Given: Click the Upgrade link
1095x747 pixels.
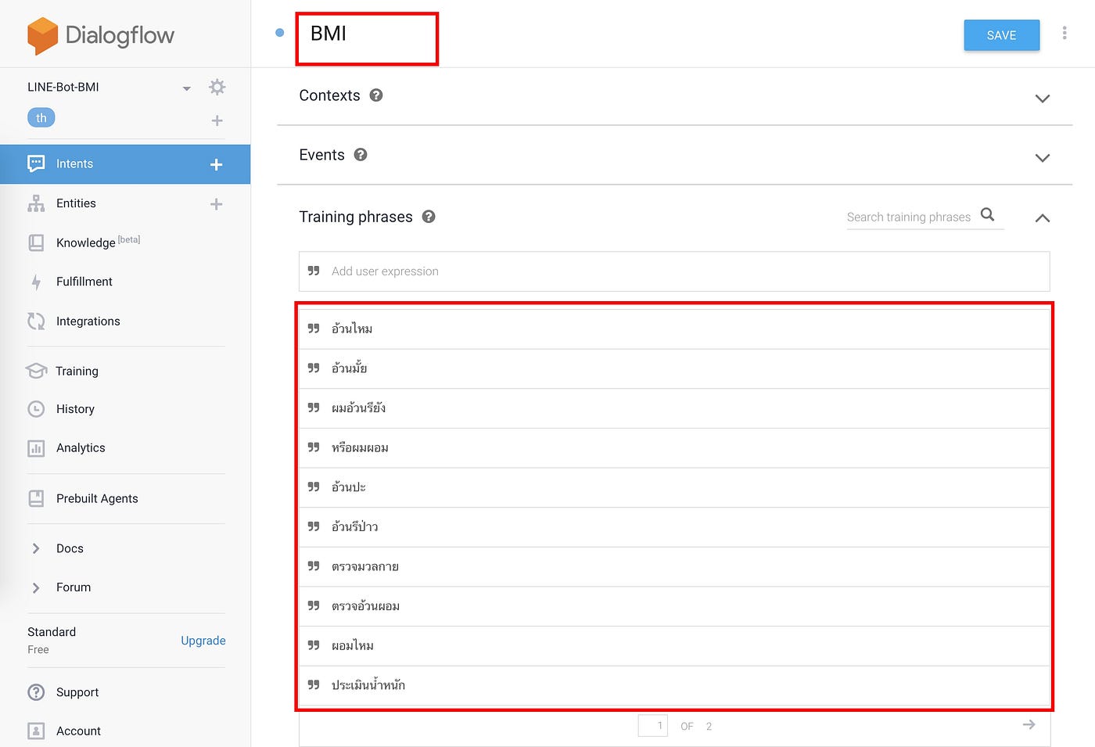Looking at the screenshot, I should pos(203,640).
